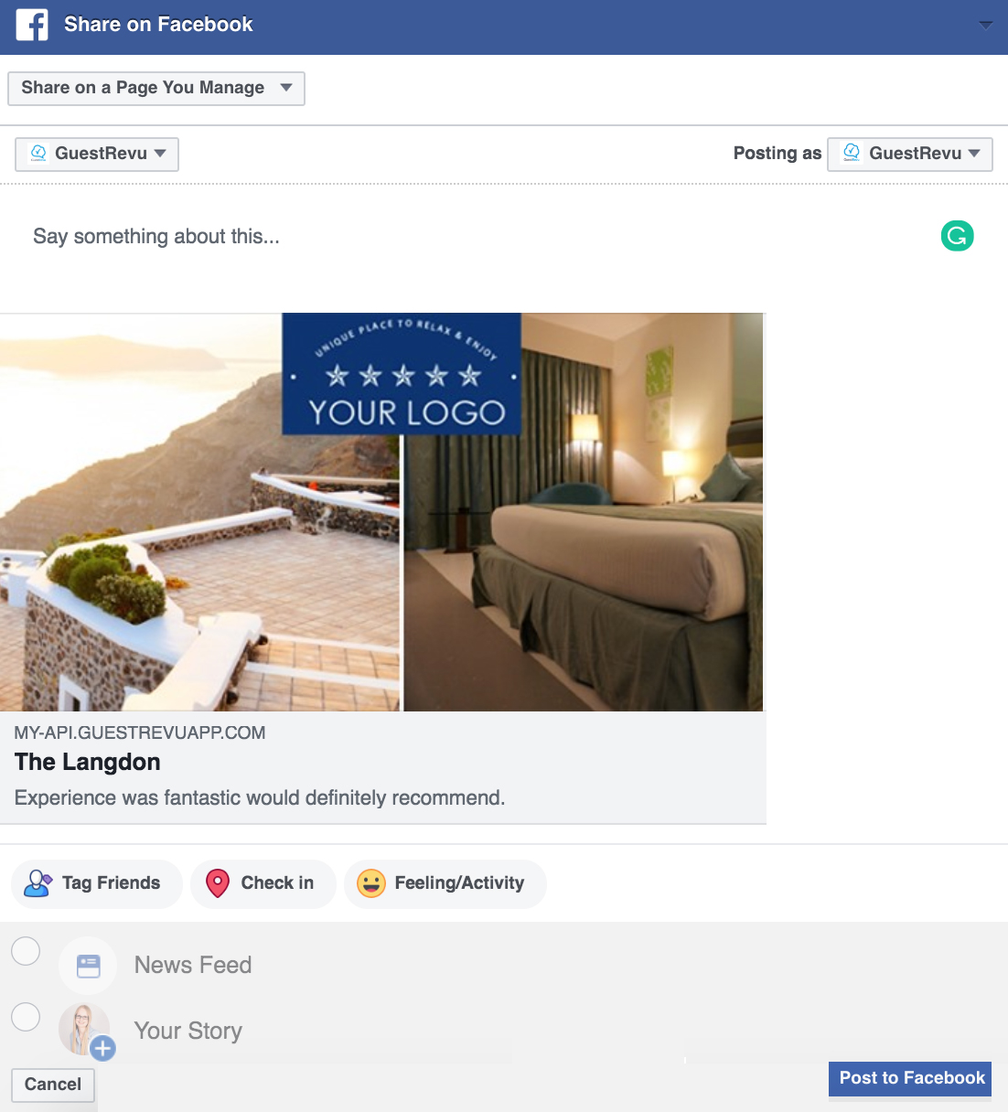Open the GuestRevu page selector dropdown
The height and width of the screenshot is (1112, 1008).
click(97, 154)
